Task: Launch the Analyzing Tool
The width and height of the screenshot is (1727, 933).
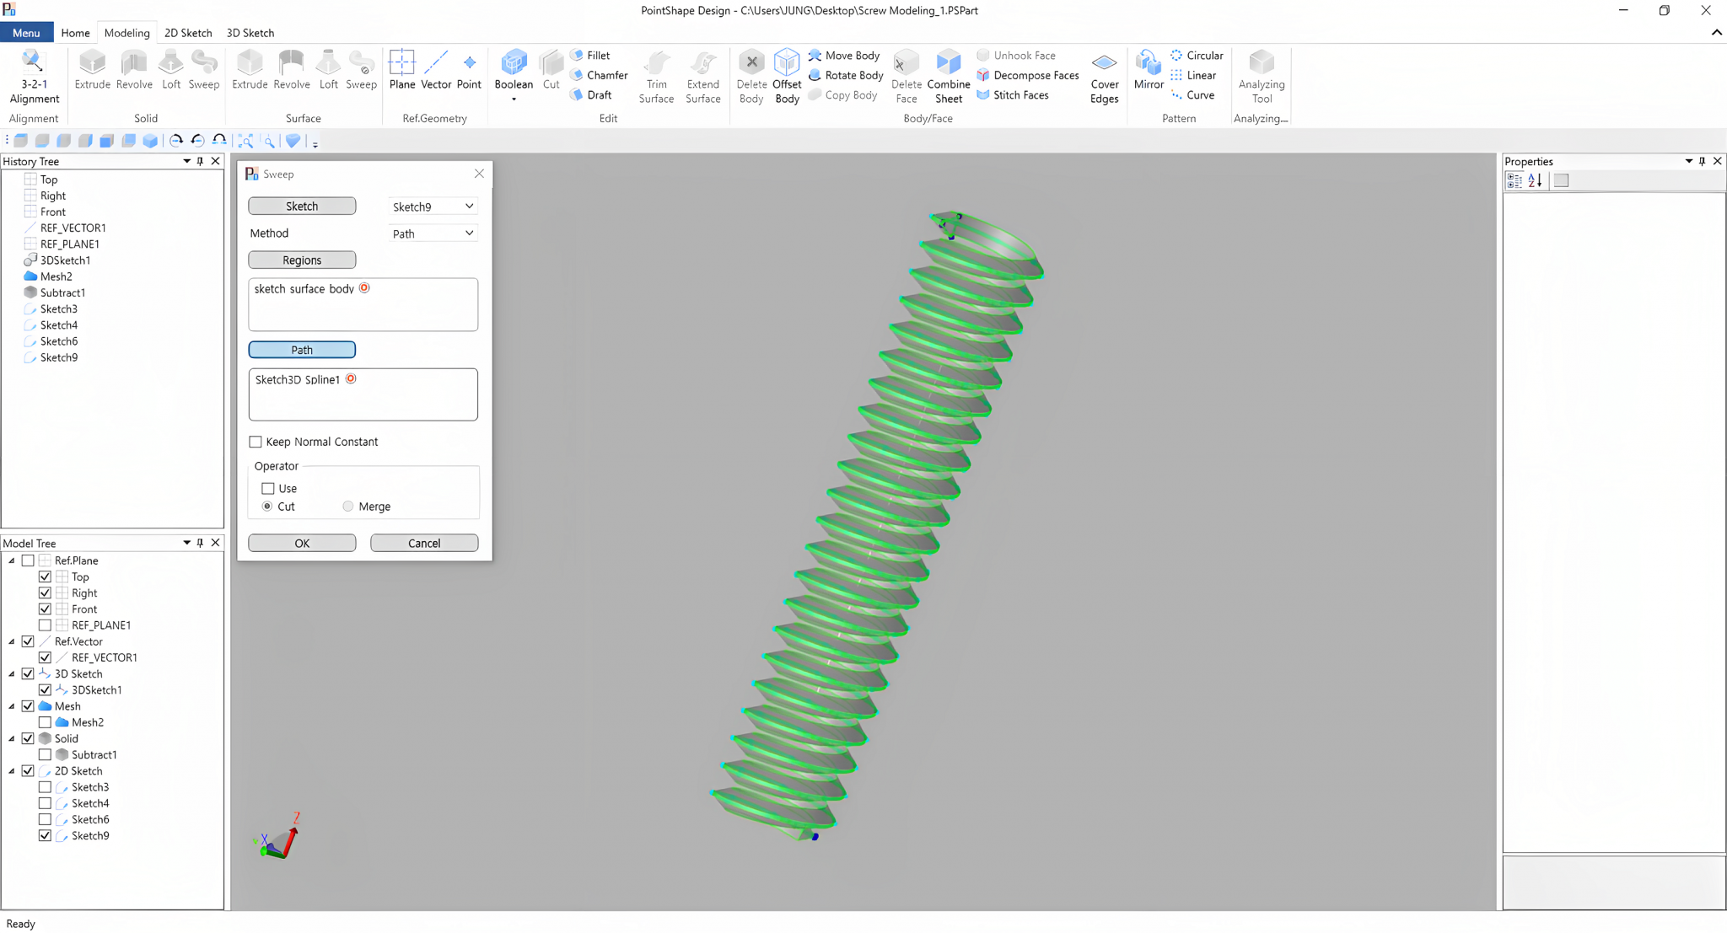Action: [1261, 75]
